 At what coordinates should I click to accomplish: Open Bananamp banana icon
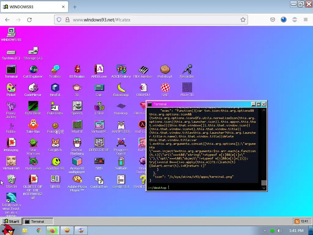click(x=121, y=90)
